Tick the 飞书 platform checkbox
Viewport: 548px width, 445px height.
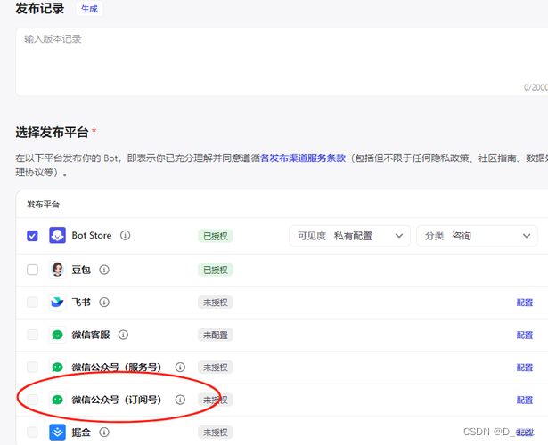(32, 303)
